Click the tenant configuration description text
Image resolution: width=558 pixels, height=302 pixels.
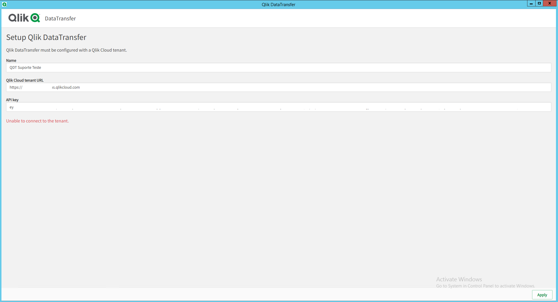coord(66,50)
